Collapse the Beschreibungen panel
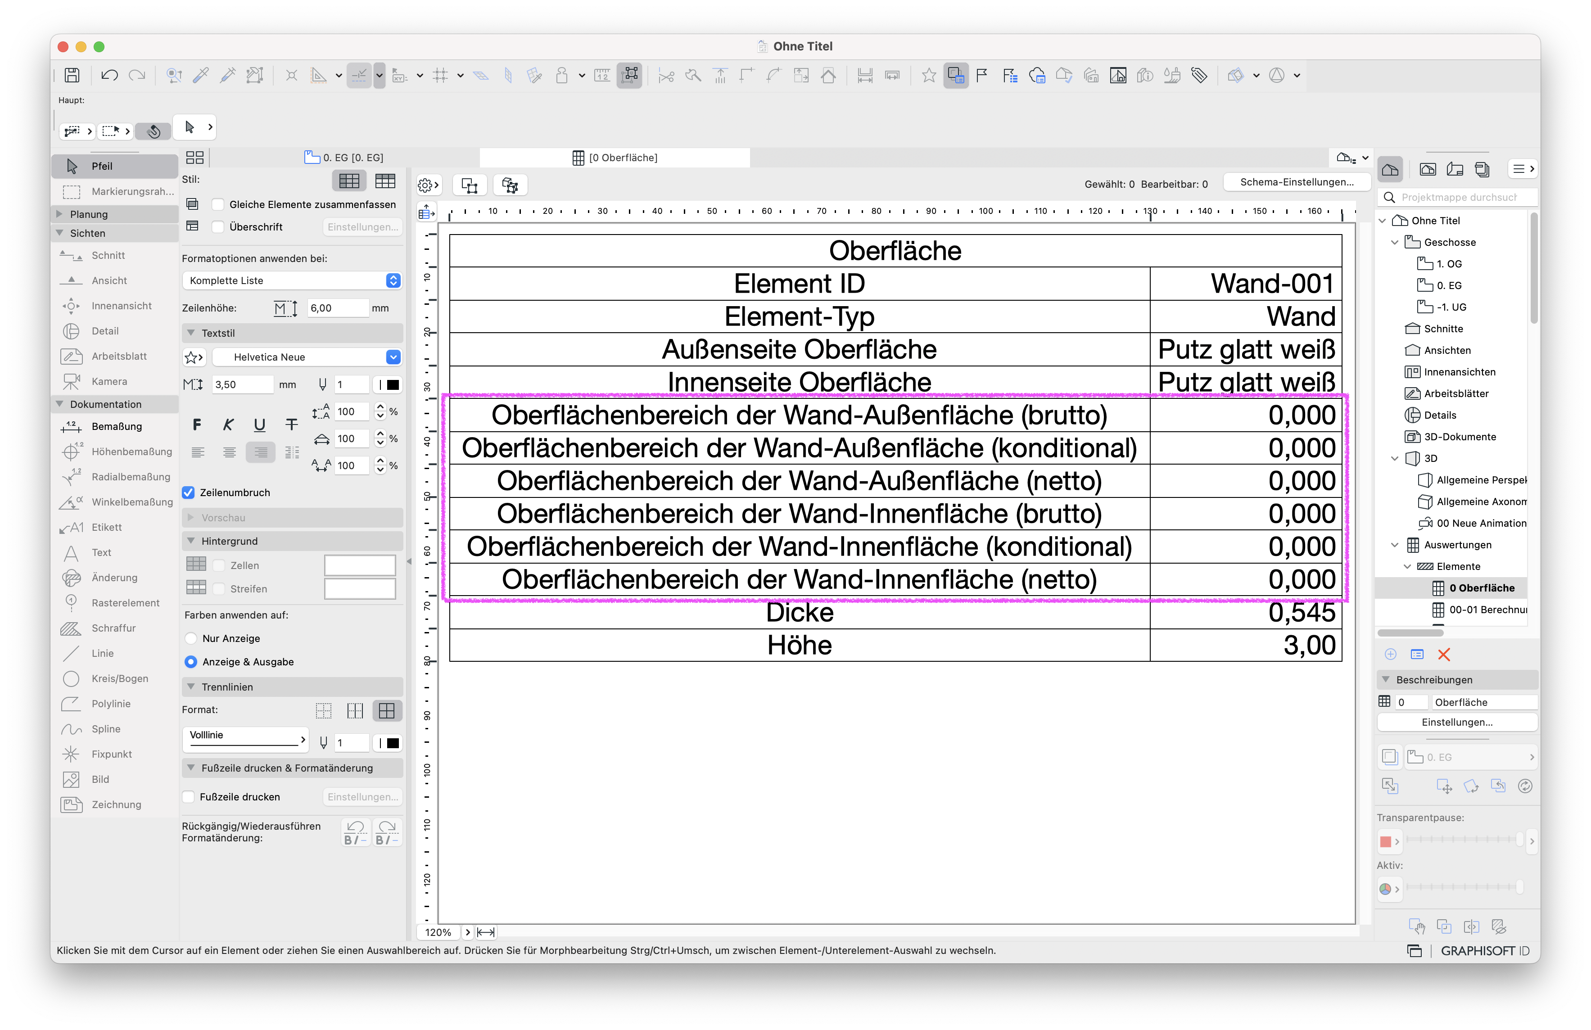Viewport: 1591px width, 1030px height. pyautogui.click(x=1386, y=679)
